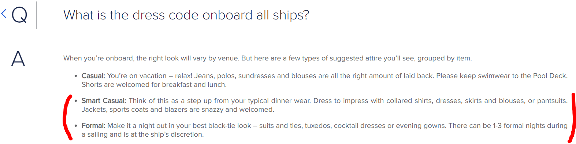
Task: Click the large A answer icon
Action: tap(18, 59)
